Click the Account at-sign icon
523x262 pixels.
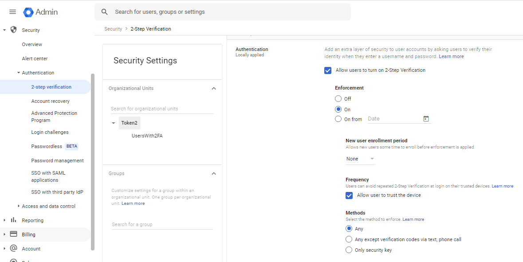click(x=13, y=249)
